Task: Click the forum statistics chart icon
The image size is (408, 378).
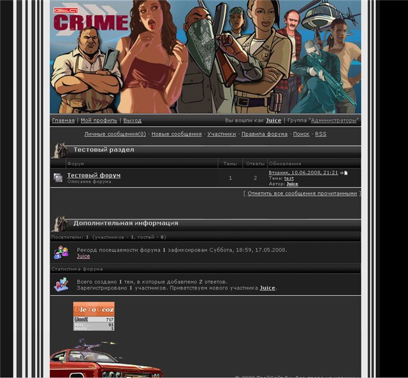Action: [61, 284]
